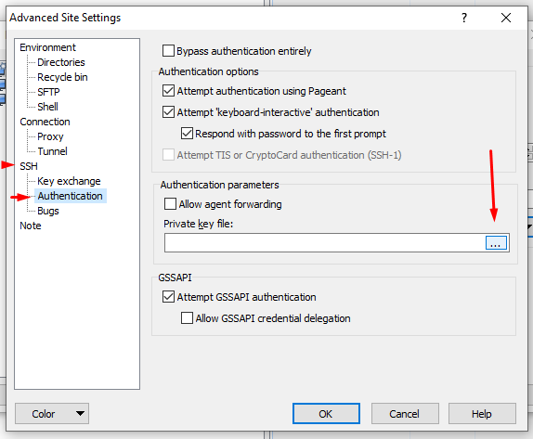
Task: Uncheck Attempt authentication using Pageant
Action: point(168,91)
